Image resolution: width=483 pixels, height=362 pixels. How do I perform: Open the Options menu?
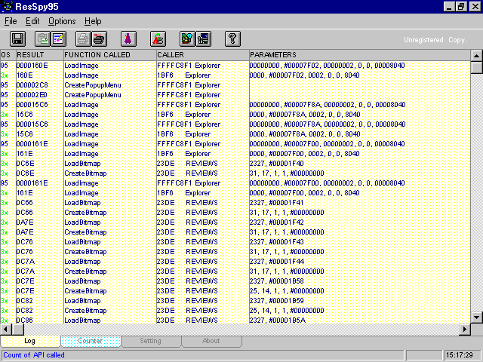[x=62, y=21]
